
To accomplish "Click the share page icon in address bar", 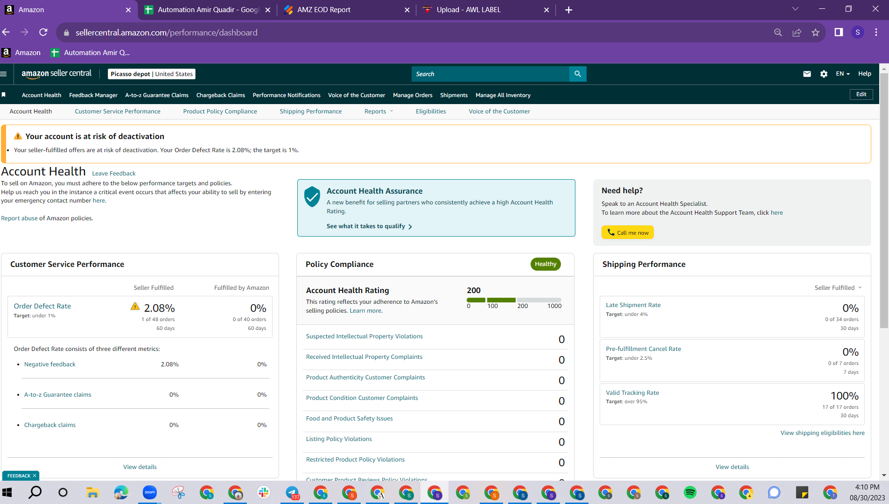I will pyautogui.click(x=797, y=32).
